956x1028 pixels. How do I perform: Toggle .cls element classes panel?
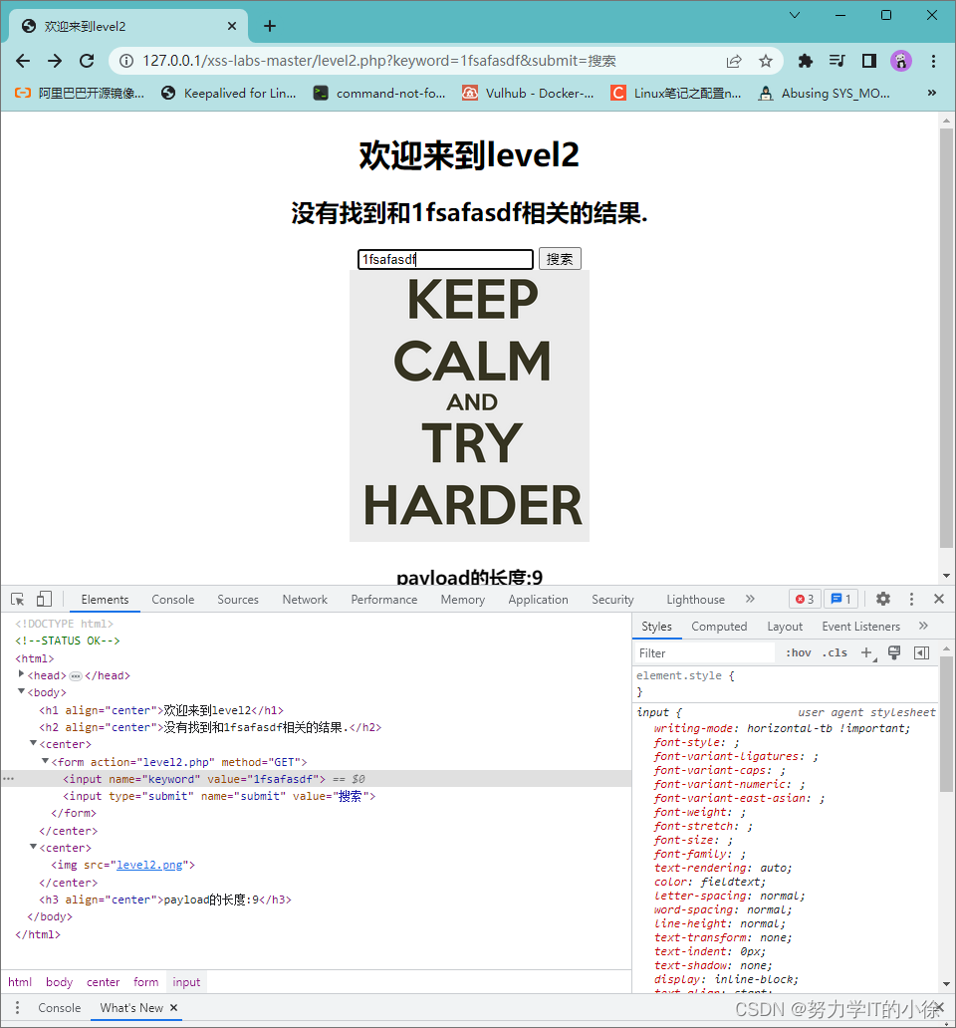(835, 653)
